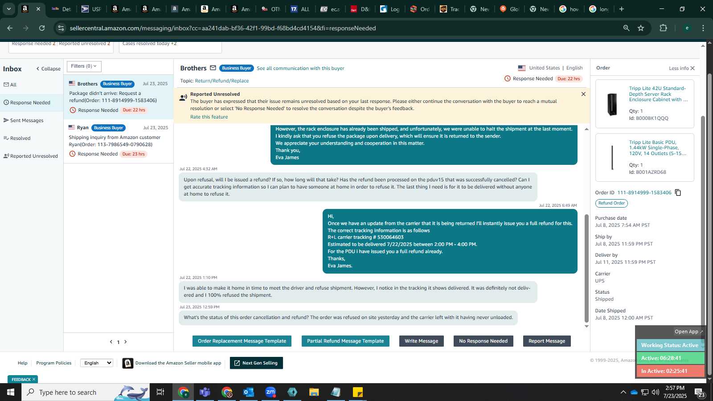Go to next inbox page arrow
The image size is (713, 401).
coord(126,342)
